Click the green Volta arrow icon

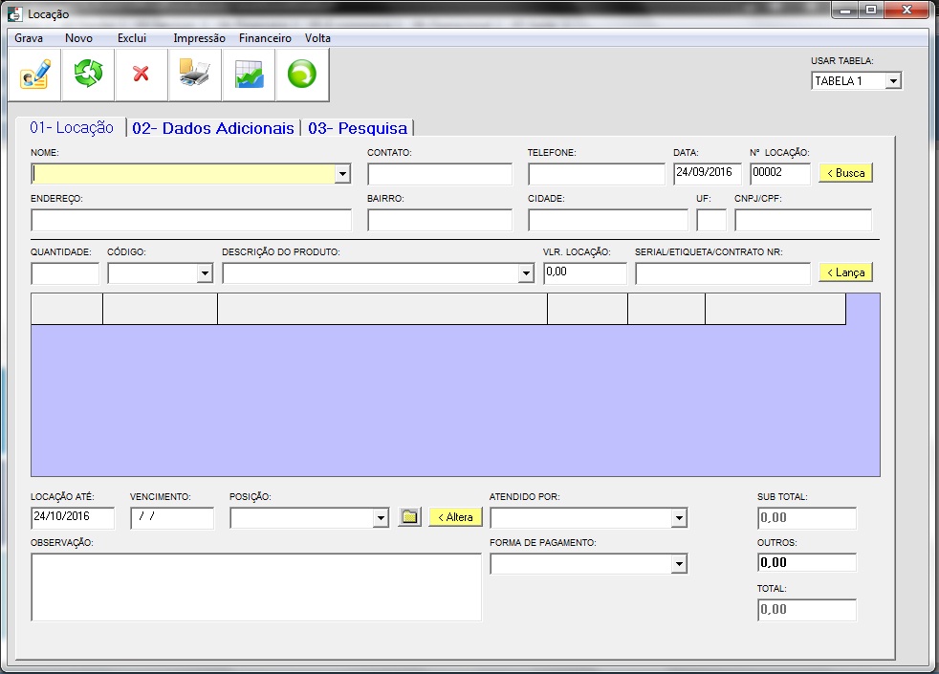[x=302, y=74]
